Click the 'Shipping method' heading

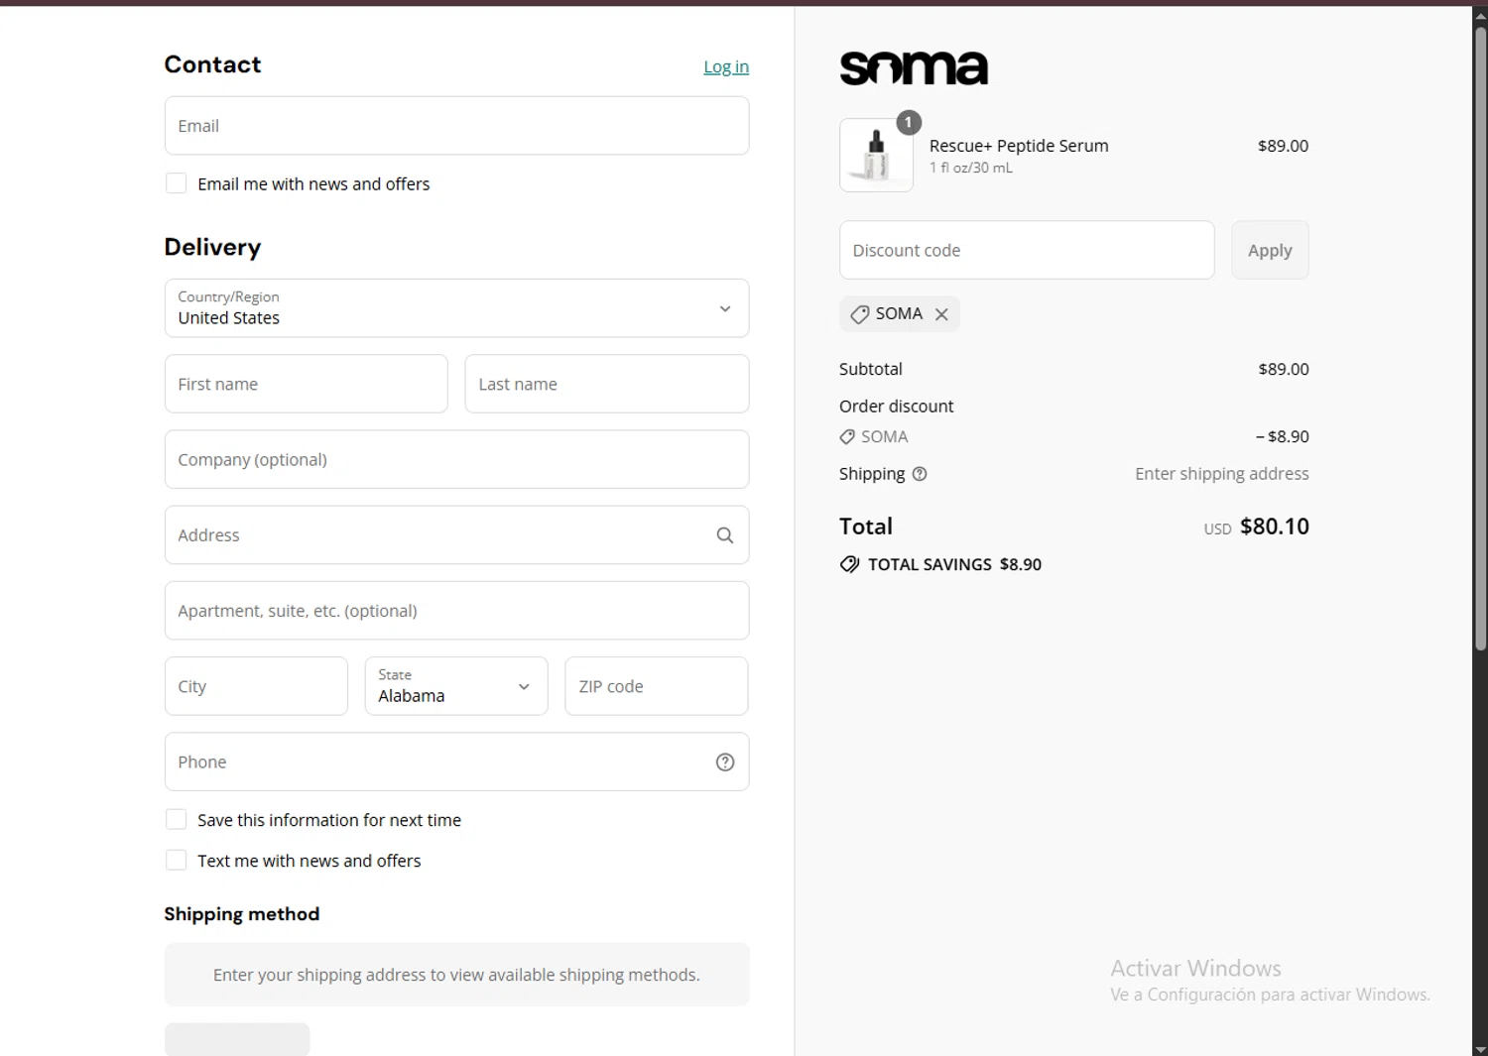(x=242, y=914)
